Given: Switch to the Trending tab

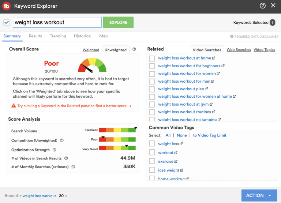Looking at the screenshot, I should 58,36.
